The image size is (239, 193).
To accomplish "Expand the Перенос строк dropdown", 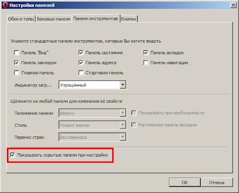I will tap(92, 137).
